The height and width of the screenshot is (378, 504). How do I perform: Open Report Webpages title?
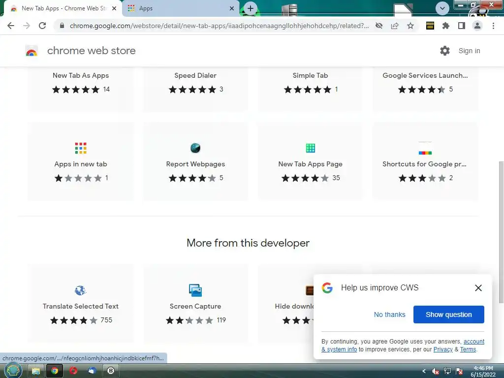coord(195,164)
